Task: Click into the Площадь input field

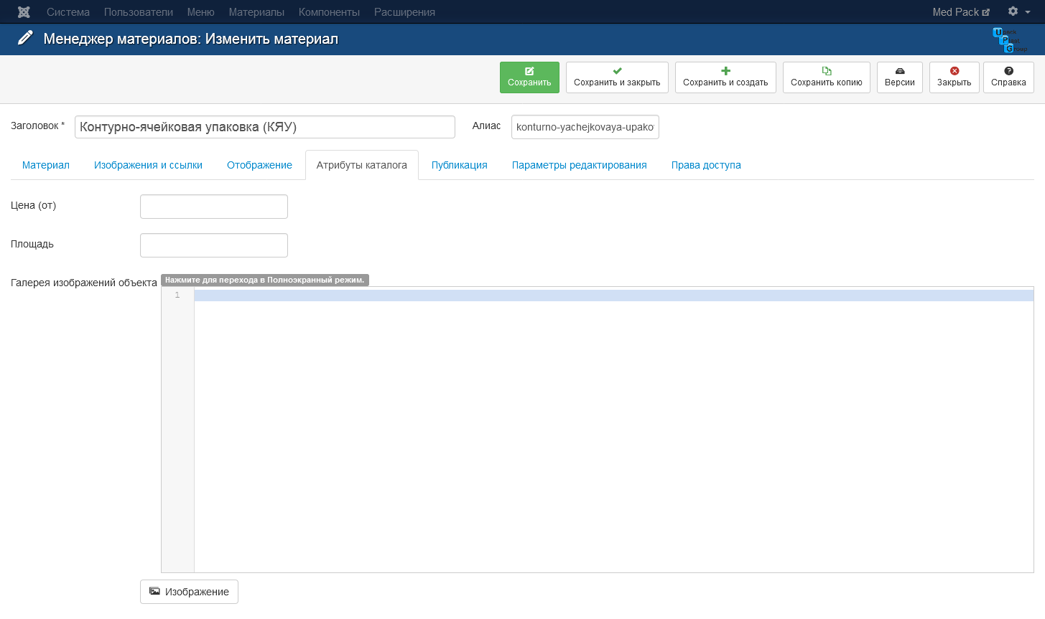Action: 214,245
